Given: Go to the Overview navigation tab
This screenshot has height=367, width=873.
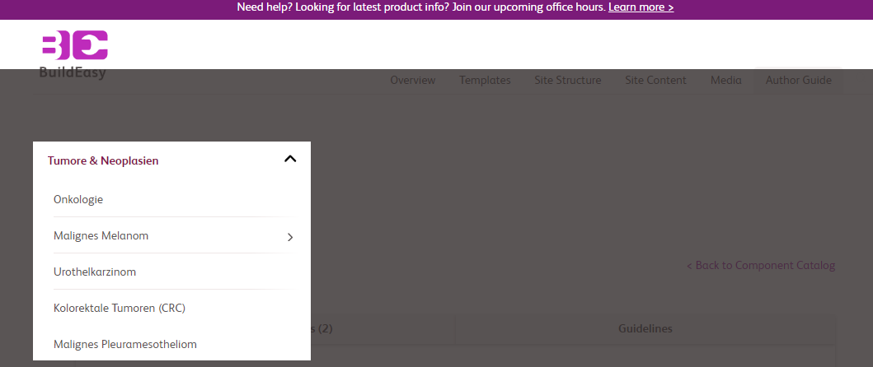Looking at the screenshot, I should (x=412, y=80).
